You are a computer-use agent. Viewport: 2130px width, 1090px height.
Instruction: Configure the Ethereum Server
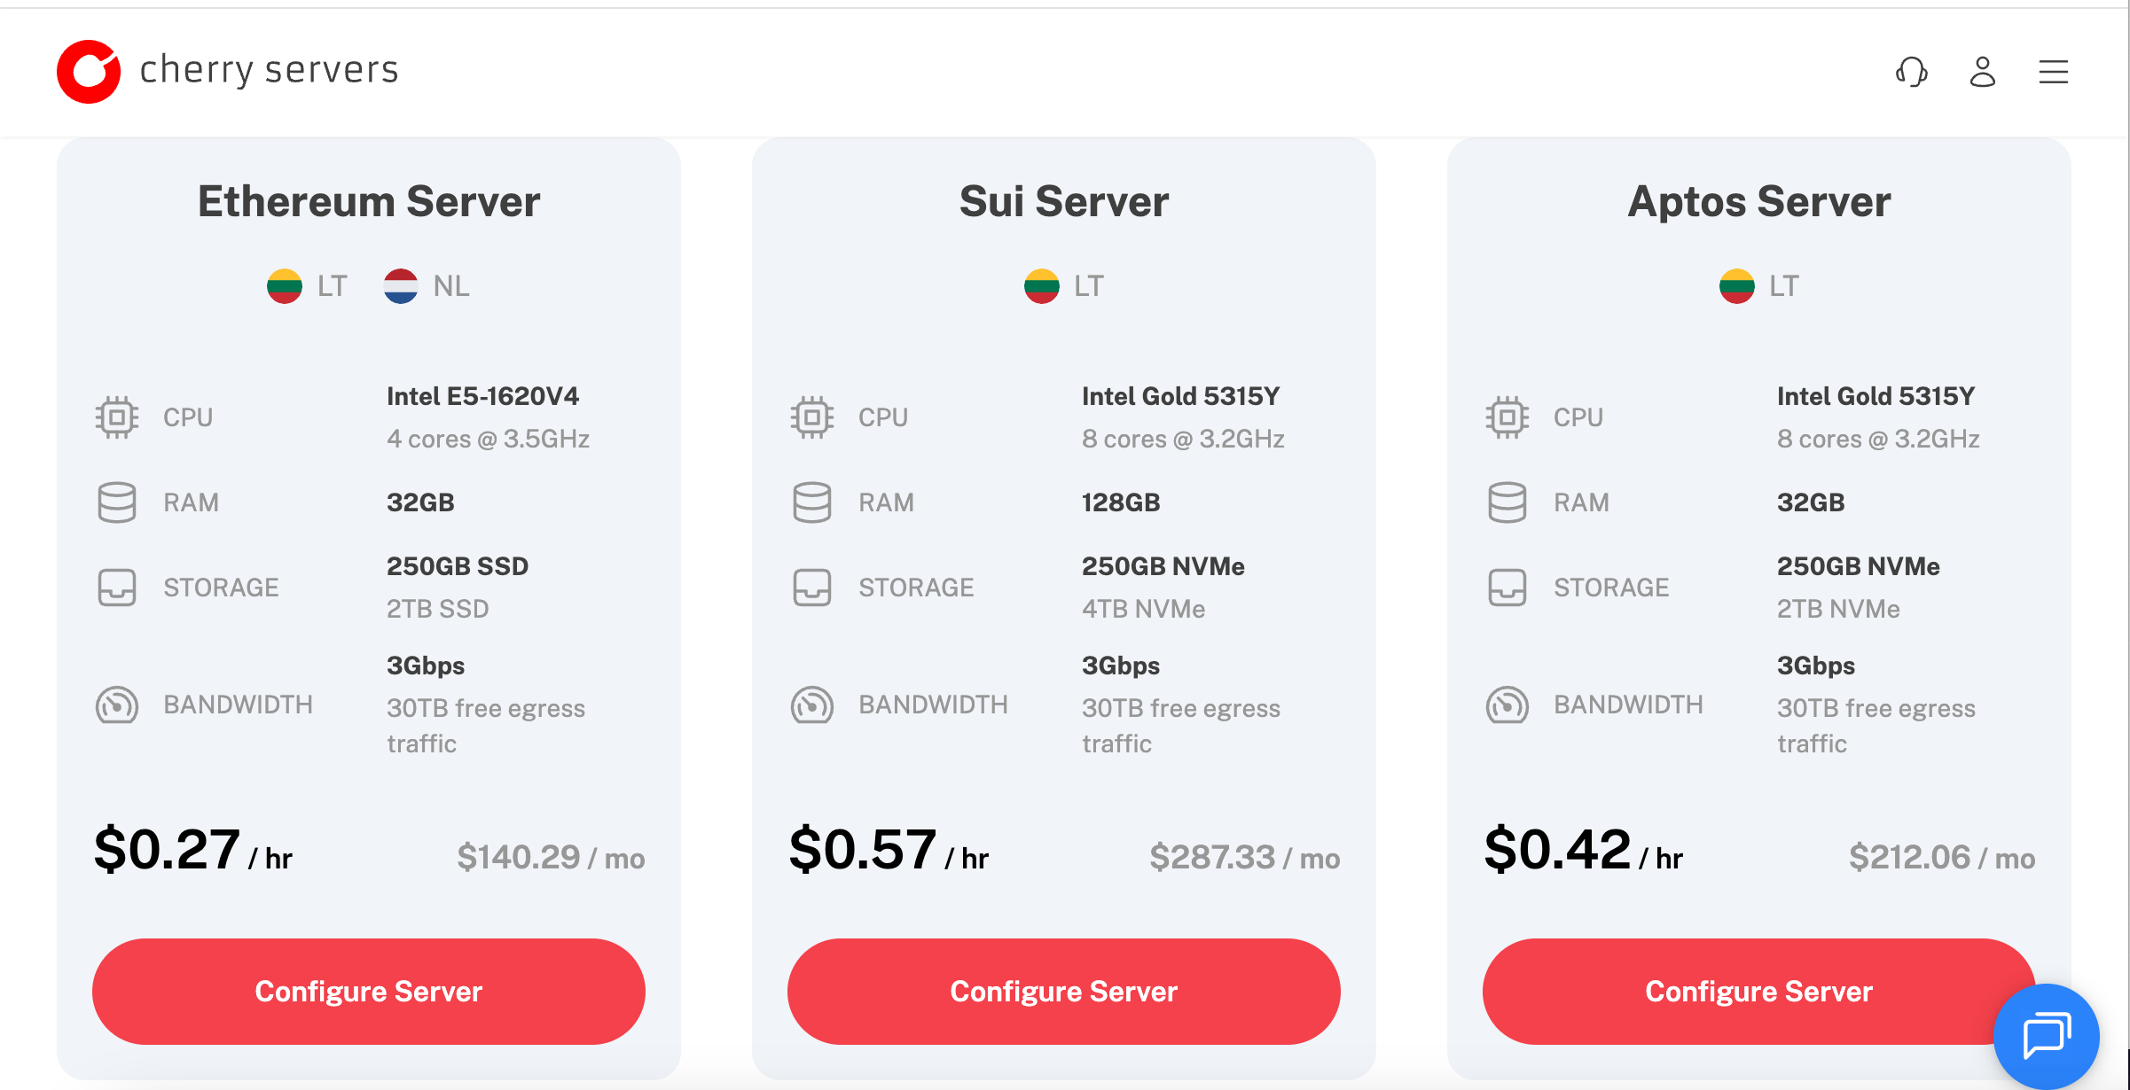click(x=369, y=991)
